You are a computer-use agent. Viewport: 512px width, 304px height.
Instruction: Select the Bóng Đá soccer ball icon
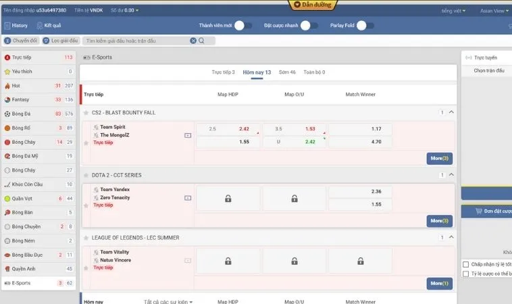coord(7,113)
